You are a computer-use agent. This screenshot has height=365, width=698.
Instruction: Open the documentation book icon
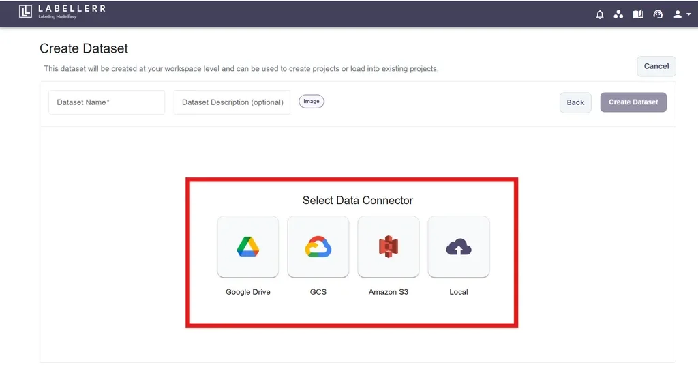(x=638, y=14)
